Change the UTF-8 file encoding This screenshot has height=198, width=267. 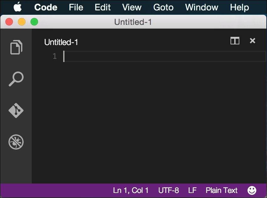[x=169, y=190]
